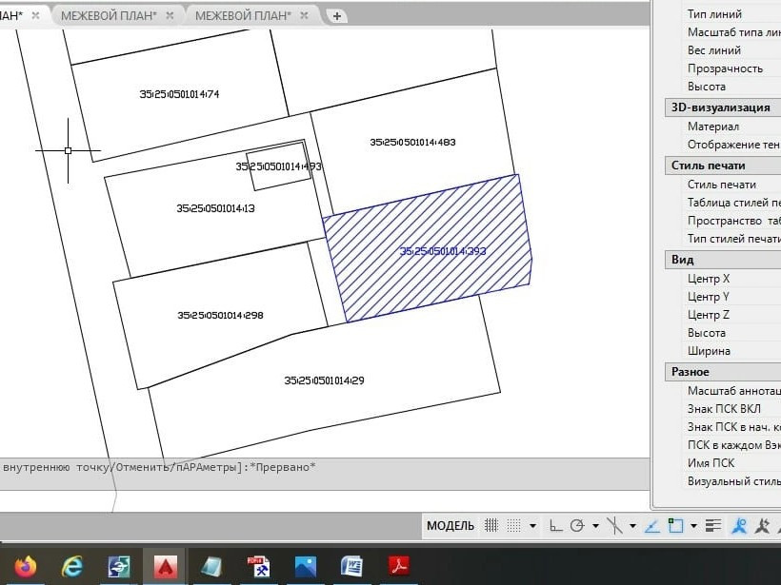Image resolution: width=781 pixels, height=585 pixels.
Task: Click the blue annotation visibility icon
Action: [x=740, y=525]
